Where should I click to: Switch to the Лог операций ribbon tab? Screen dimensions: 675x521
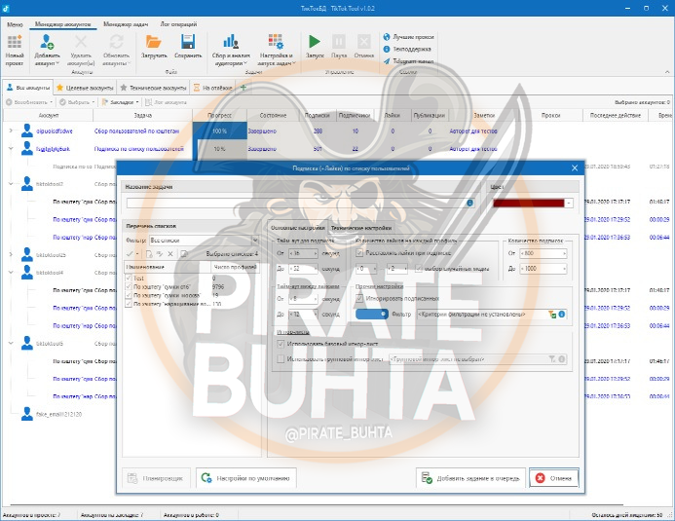tap(178, 24)
